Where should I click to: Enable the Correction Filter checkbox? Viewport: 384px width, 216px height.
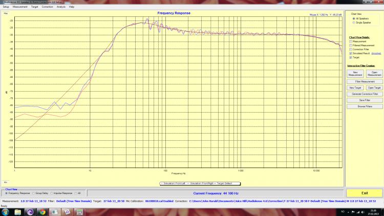pyautogui.click(x=351, y=50)
